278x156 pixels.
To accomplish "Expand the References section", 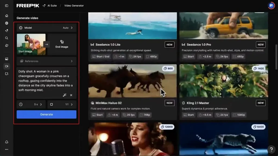I will [x=46, y=61].
